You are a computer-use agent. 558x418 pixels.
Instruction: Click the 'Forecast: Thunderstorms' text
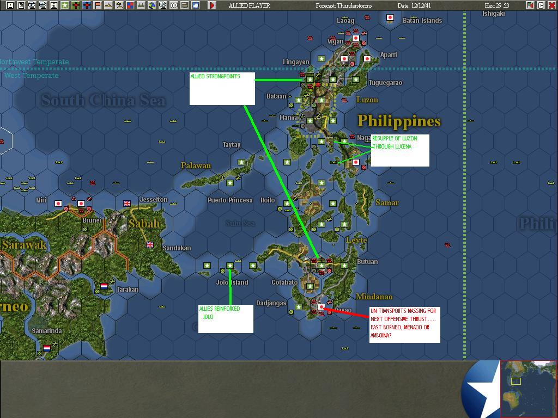tap(344, 5)
